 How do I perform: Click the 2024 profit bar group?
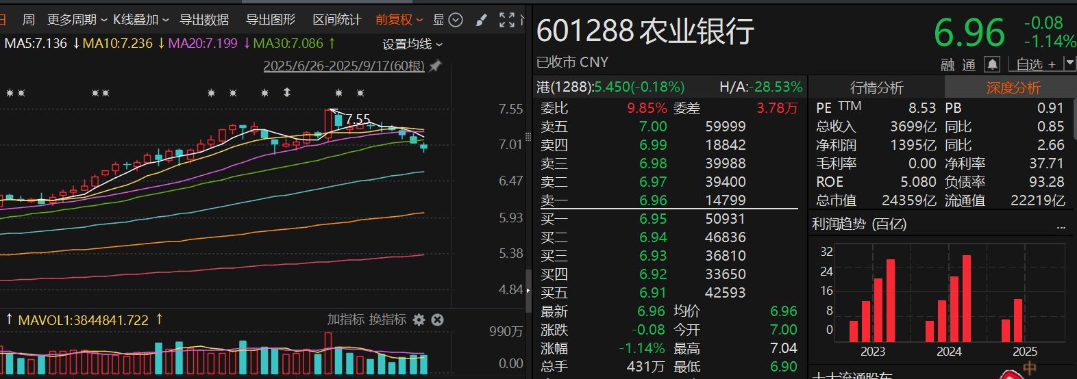pyautogui.click(x=948, y=298)
